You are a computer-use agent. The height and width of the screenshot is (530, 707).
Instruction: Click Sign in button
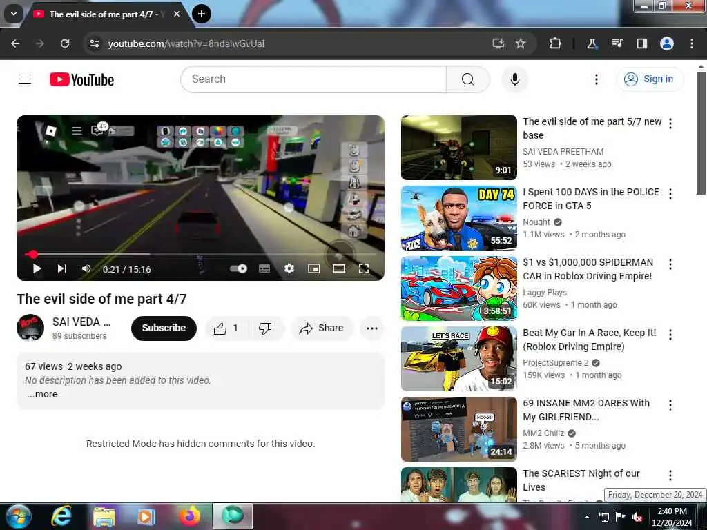click(649, 79)
